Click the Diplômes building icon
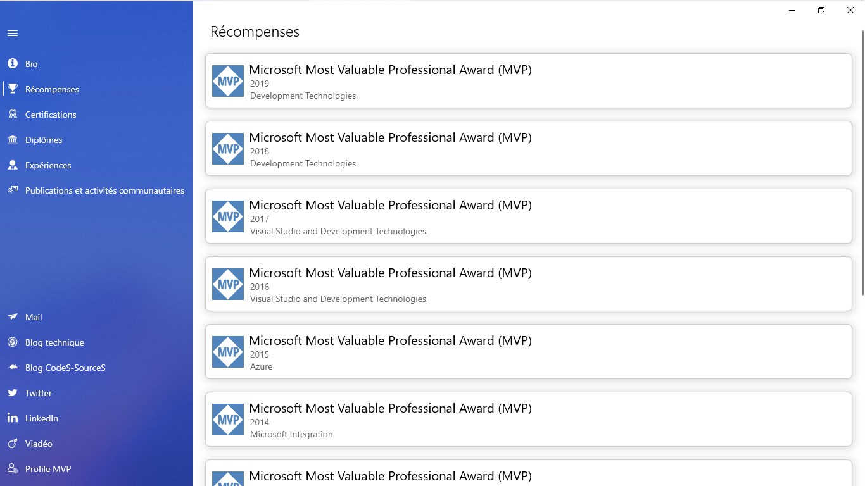 [x=13, y=140]
